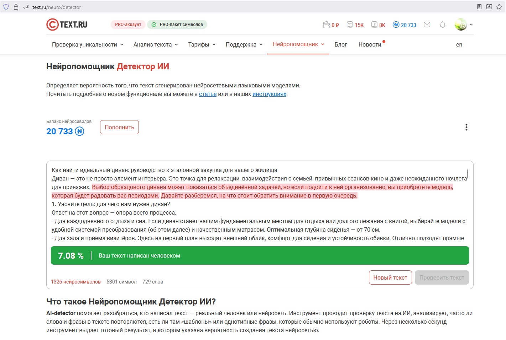Open the wallet balance icon
Screen dimensions: 506x340
[327, 25]
